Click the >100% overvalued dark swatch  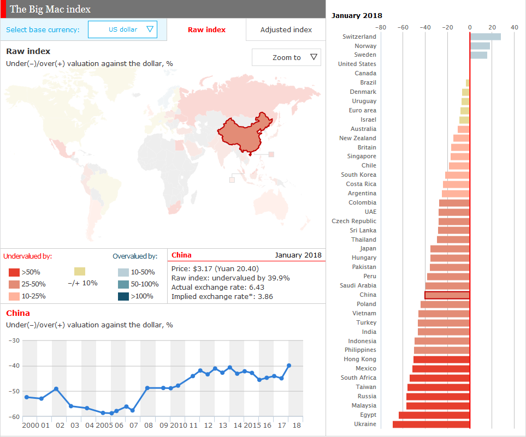coord(123,296)
